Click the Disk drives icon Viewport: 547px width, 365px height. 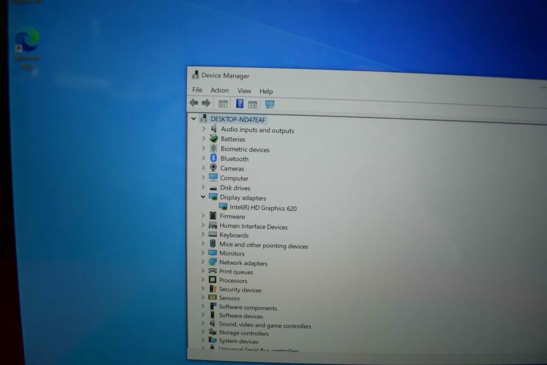[213, 188]
